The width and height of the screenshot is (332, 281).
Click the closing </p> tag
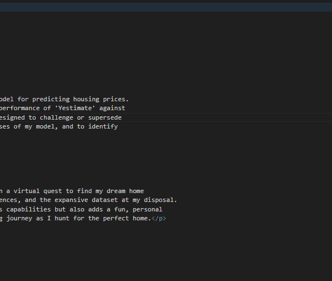pyautogui.click(x=159, y=219)
